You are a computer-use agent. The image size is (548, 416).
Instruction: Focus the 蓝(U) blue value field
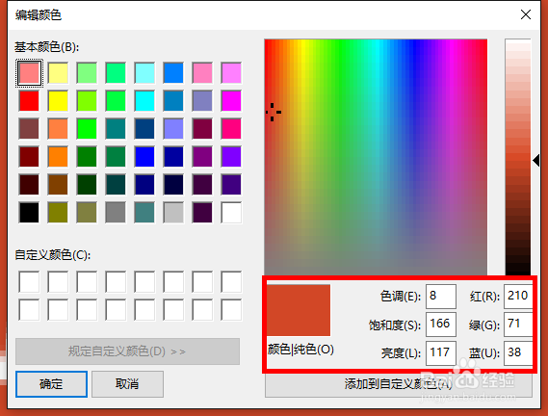pyautogui.click(x=518, y=352)
